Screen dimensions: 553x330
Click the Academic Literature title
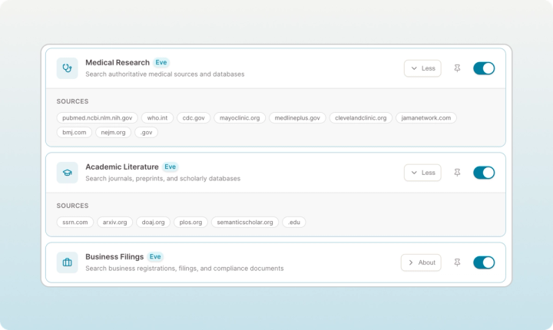(x=122, y=167)
